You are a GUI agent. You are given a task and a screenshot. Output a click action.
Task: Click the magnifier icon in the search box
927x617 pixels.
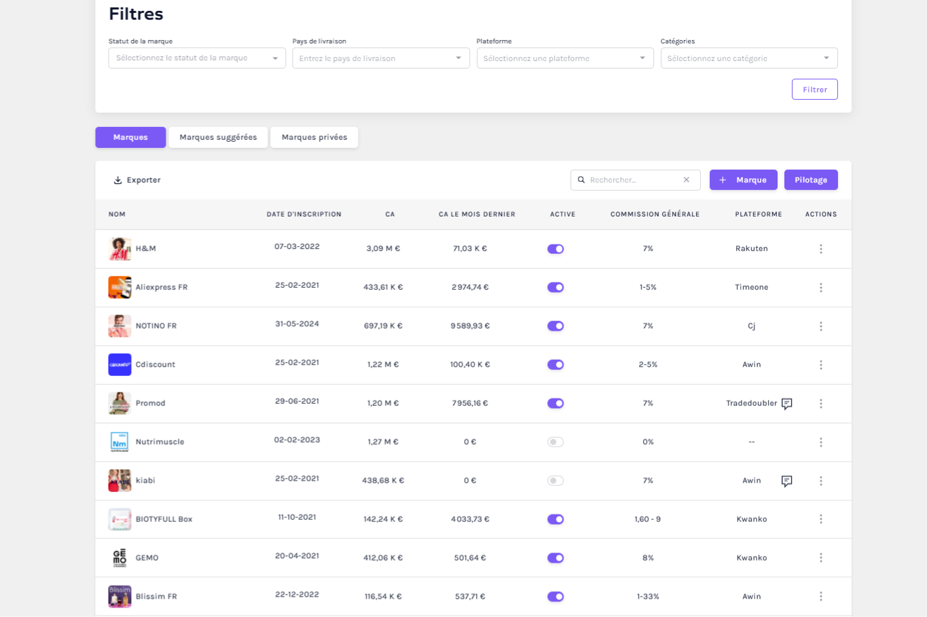pos(581,180)
